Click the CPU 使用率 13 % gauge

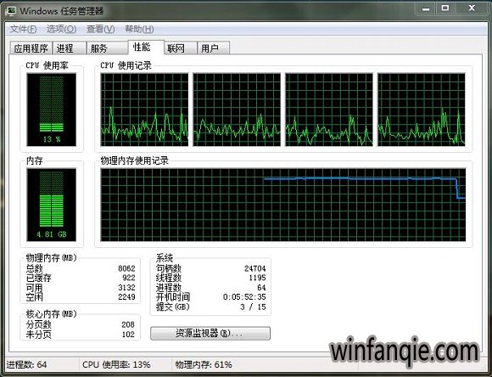coord(52,110)
